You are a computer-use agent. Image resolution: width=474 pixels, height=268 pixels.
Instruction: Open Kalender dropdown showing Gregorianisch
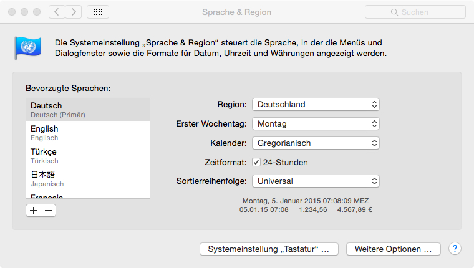[316, 143]
